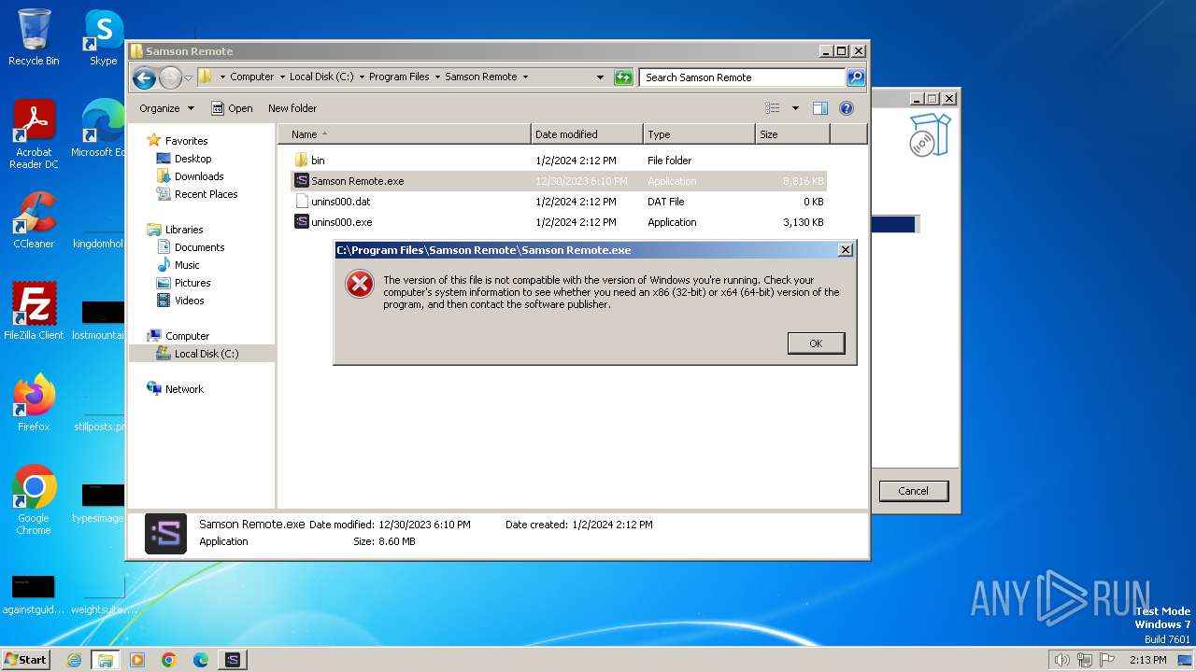
Task: Click Local Disk (C:) breadcrumb segment
Action: click(321, 77)
